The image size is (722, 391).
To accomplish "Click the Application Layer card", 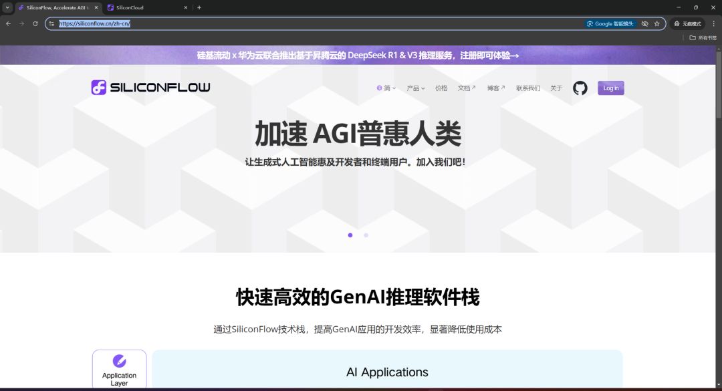I will click(x=119, y=370).
